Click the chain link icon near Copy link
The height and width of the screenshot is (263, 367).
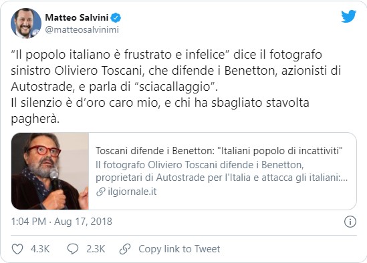125,249
